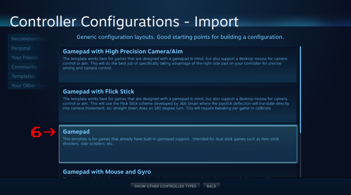
Task: Click the Controller Configurations - Import title
Action: [124, 22]
